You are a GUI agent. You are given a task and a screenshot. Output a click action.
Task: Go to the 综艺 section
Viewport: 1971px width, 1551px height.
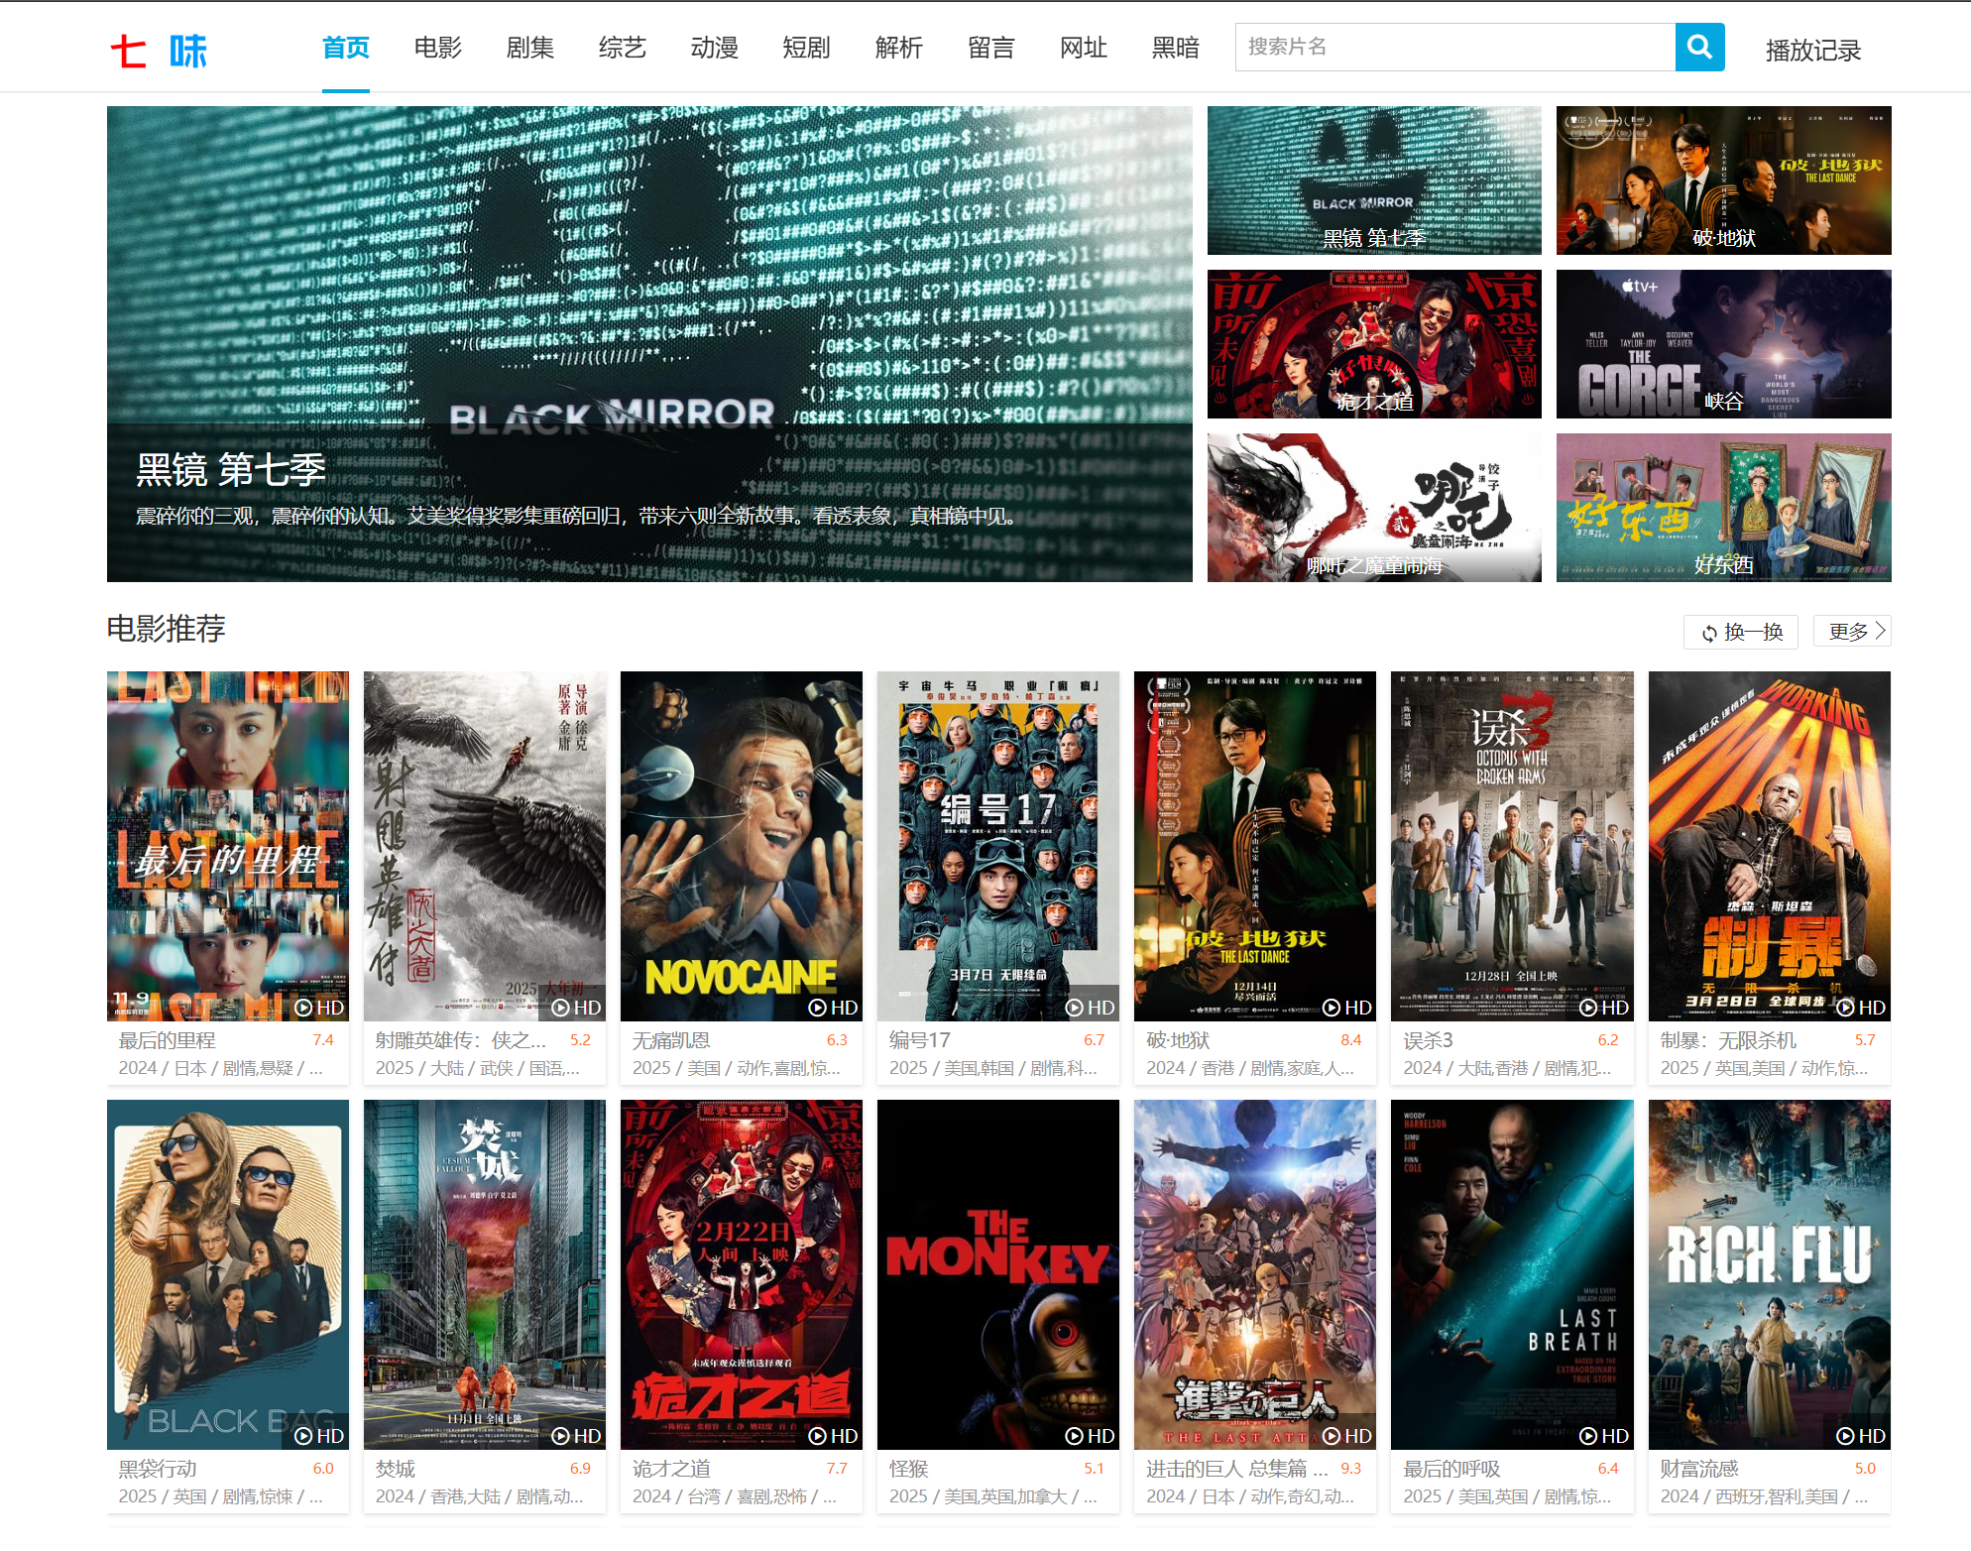coord(623,48)
